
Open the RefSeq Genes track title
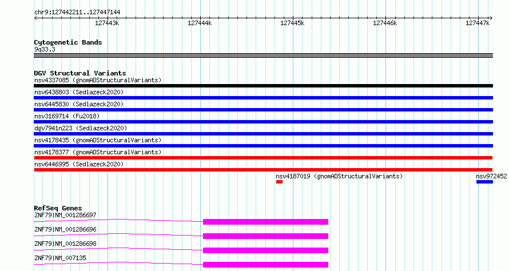point(58,208)
